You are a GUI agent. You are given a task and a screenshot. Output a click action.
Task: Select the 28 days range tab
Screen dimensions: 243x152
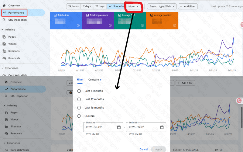(100, 6)
